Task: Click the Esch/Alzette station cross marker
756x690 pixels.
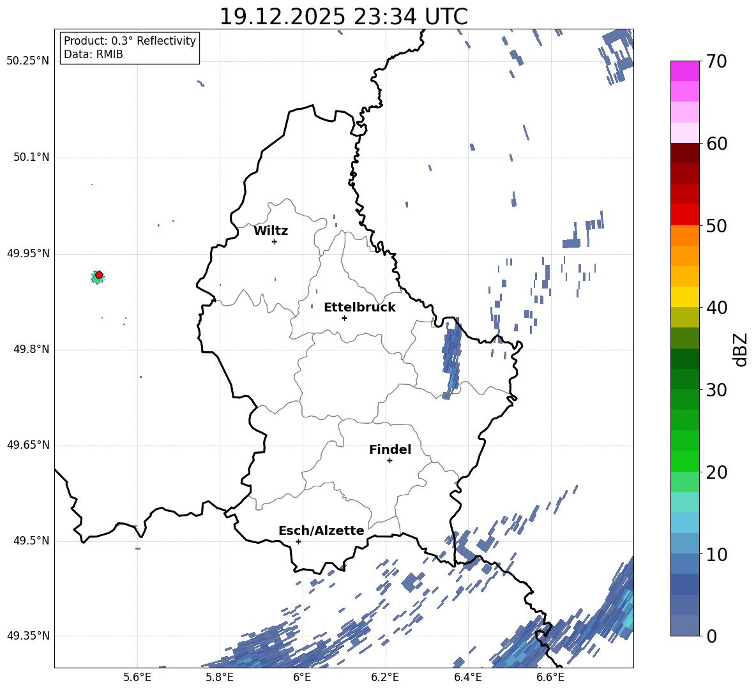Action: [x=298, y=541]
